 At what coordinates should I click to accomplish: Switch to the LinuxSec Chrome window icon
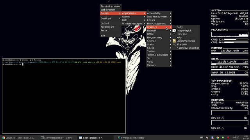coord(4,138)
